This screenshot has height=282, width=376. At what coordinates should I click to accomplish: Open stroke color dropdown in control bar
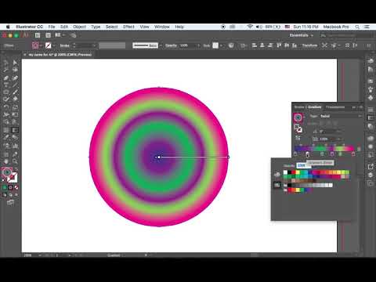(54, 45)
